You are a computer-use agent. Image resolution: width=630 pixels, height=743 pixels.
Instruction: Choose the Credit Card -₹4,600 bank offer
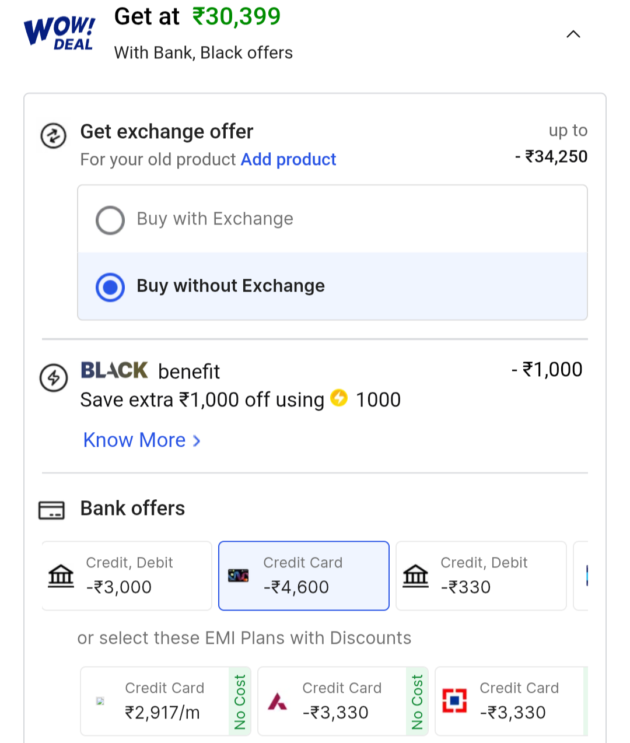tap(303, 576)
